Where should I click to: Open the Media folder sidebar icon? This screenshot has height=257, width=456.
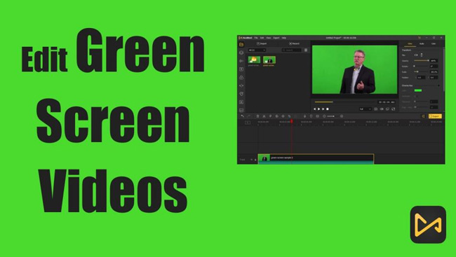click(241, 44)
